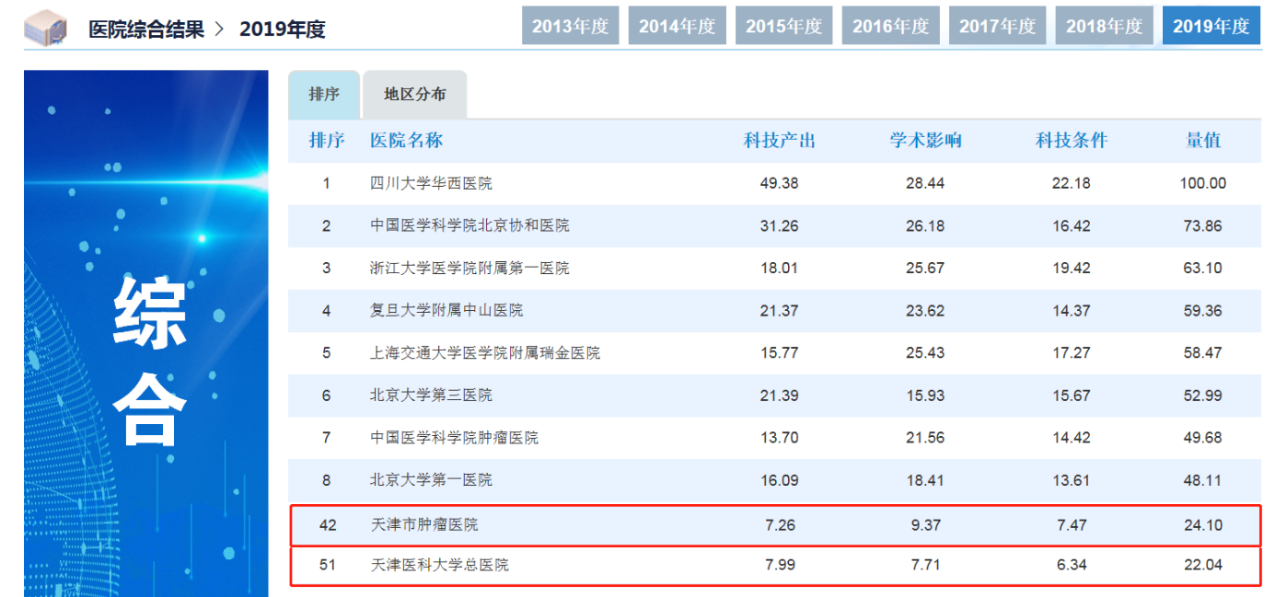Click the 13.70 科技产出 value
Viewport: 1287px width, 597px height.
pyautogui.click(x=779, y=437)
